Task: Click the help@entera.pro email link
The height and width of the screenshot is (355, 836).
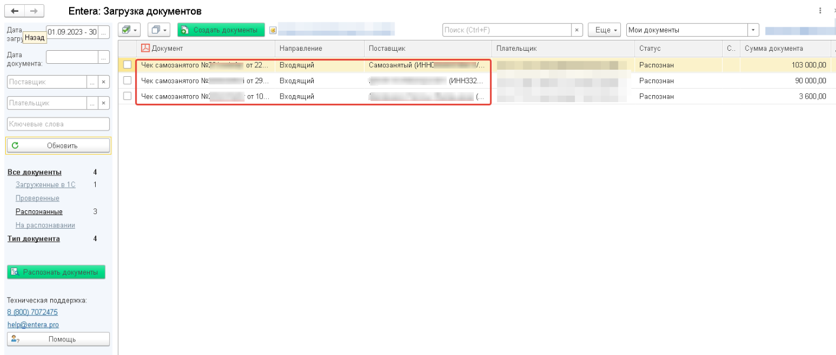Action: [33, 325]
